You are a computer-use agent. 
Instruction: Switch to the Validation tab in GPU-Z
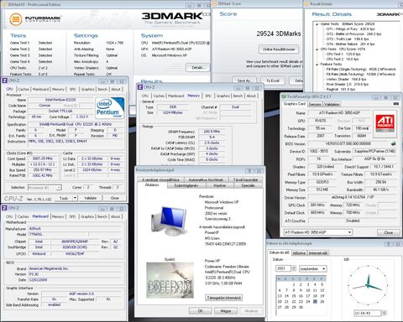(332, 104)
